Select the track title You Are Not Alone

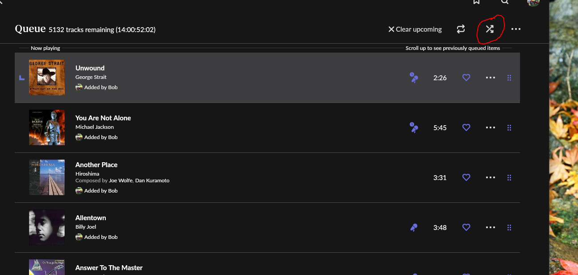[x=103, y=118]
